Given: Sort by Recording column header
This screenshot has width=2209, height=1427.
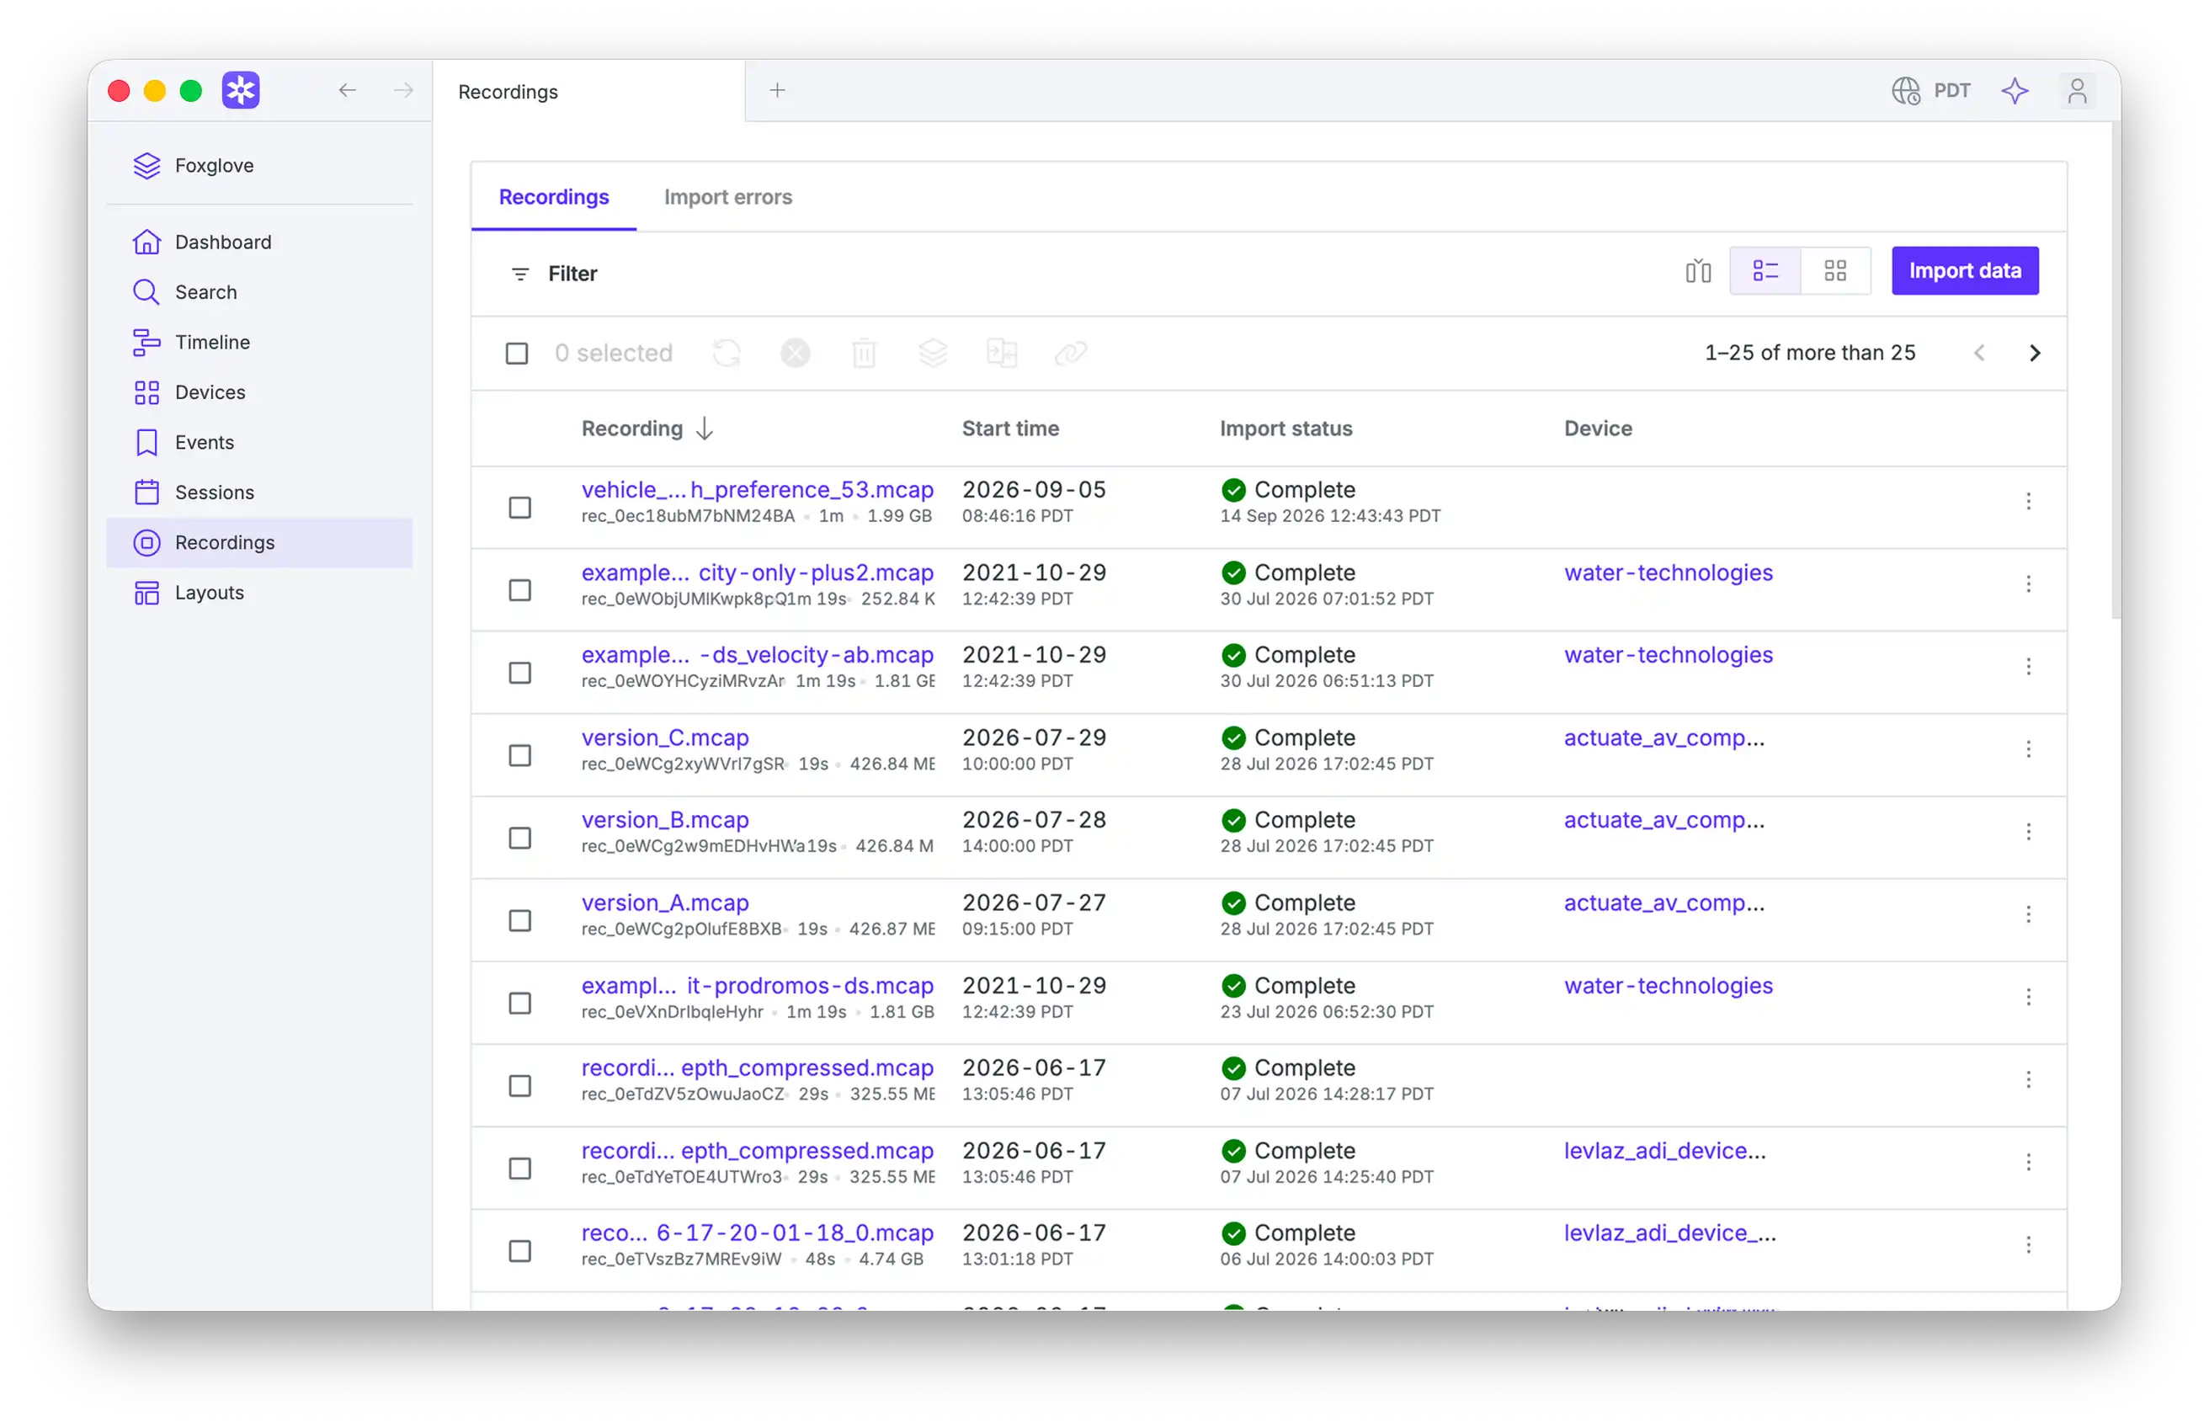Looking at the screenshot, I should click(647, 428).
